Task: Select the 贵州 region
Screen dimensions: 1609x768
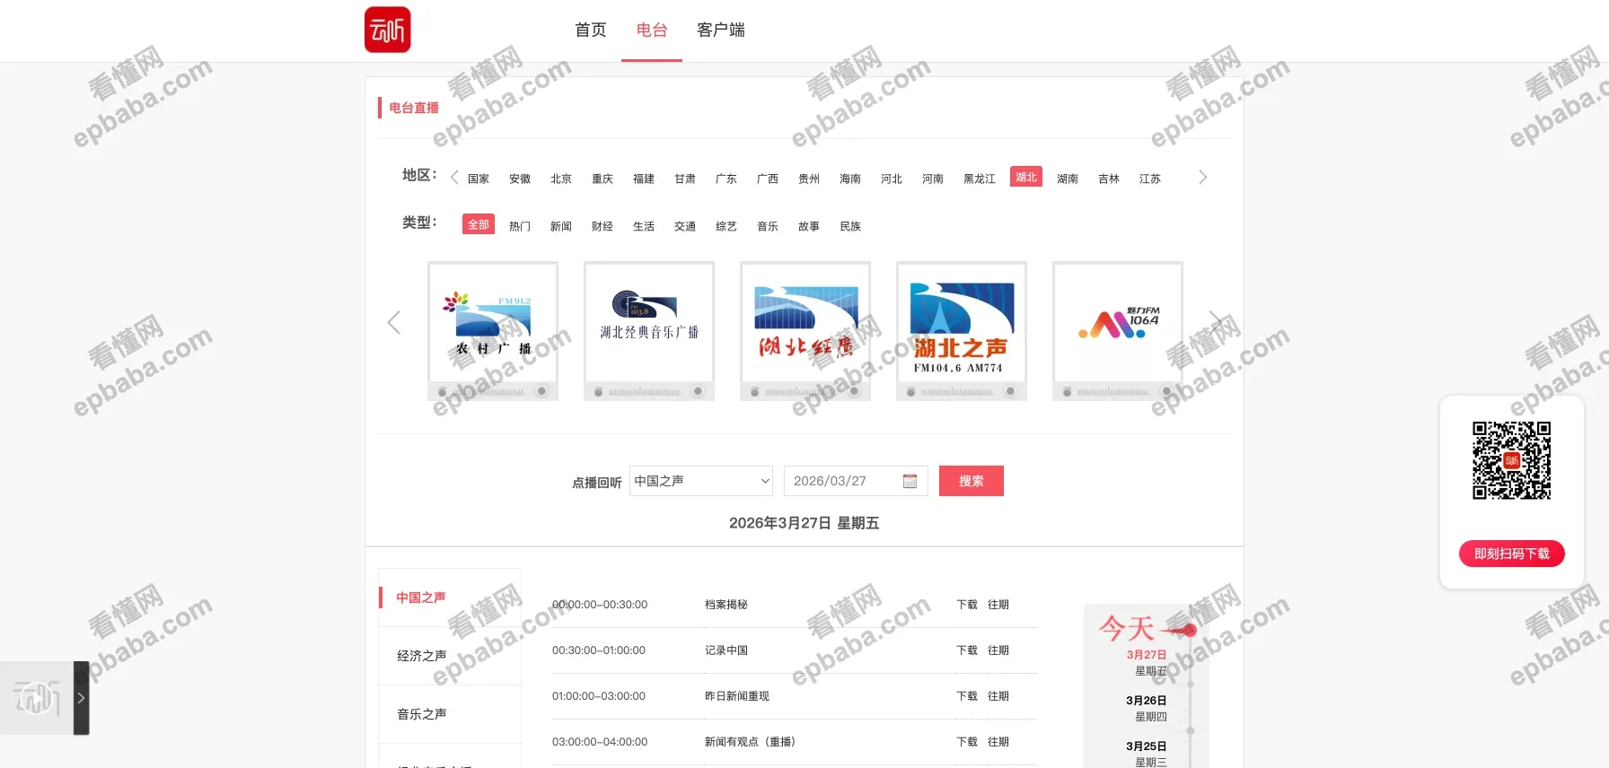Action: 809,179
